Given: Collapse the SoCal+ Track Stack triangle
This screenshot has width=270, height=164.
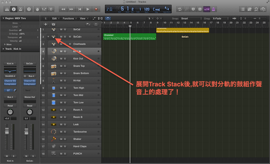Looking at the screenshot, I should 48,37.
